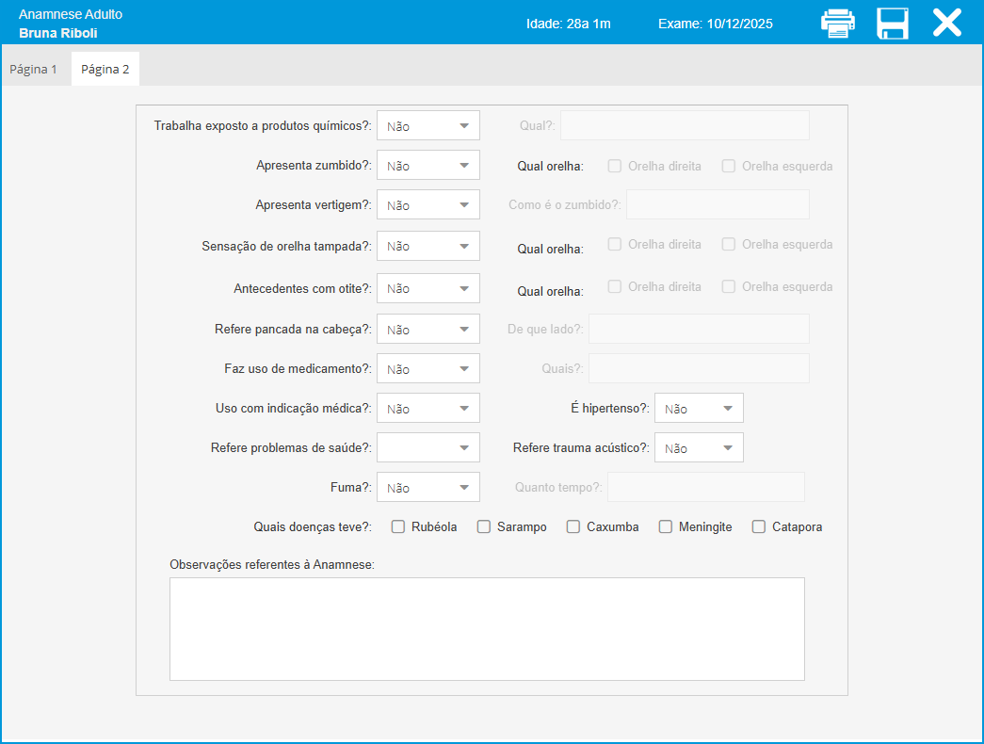This screenshot has width=984, height=744.
Task: Close the anamnese window with X icon
Action: pos(946,23)
